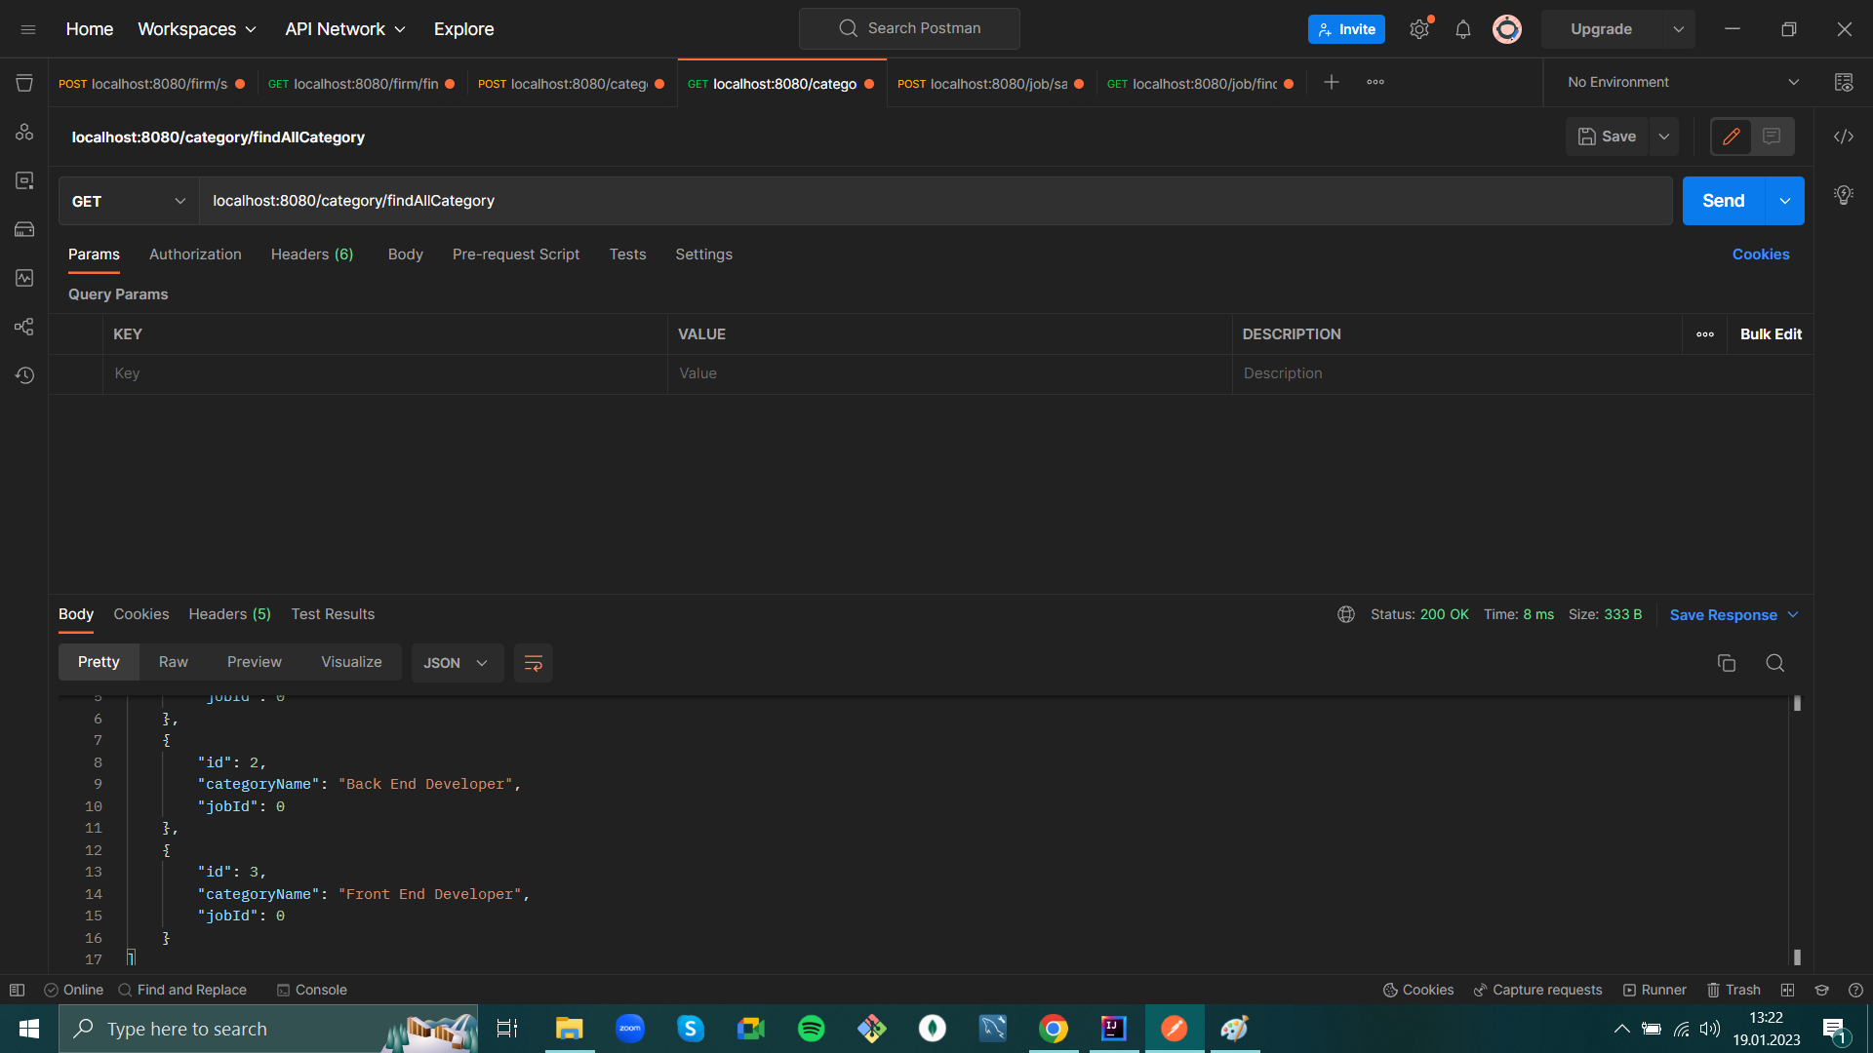1873x1053 pixels.
Task: Open Flows from the left sidebar
Action: click(x=24, y=327)
